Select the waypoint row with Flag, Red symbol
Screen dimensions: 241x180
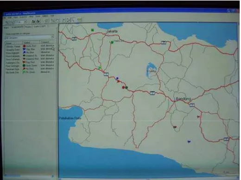click(x=30, y=62)
